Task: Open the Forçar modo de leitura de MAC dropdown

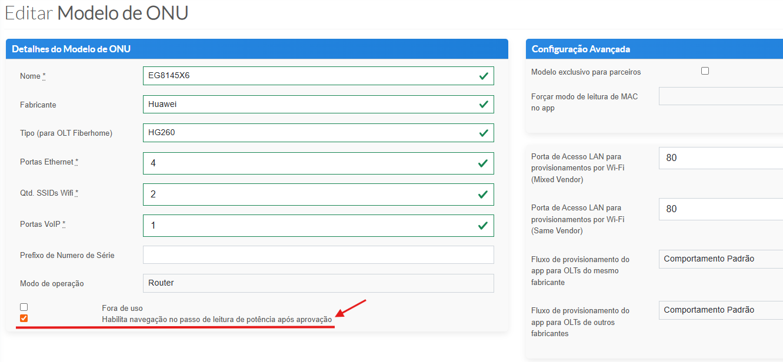Action: pos(721,96)
